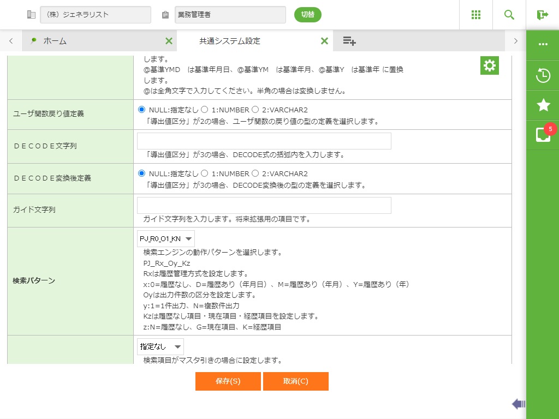Click the 保存(S) save button
Viewport: 559px width, 419px height.
point(228,381)
